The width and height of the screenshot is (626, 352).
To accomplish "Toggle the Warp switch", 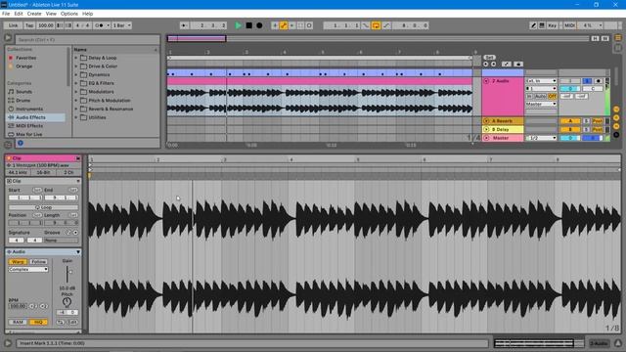I will [x=18, y=262].
